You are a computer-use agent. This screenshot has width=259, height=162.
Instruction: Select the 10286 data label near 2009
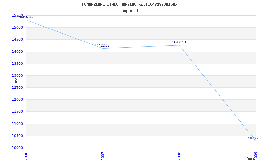253,138
